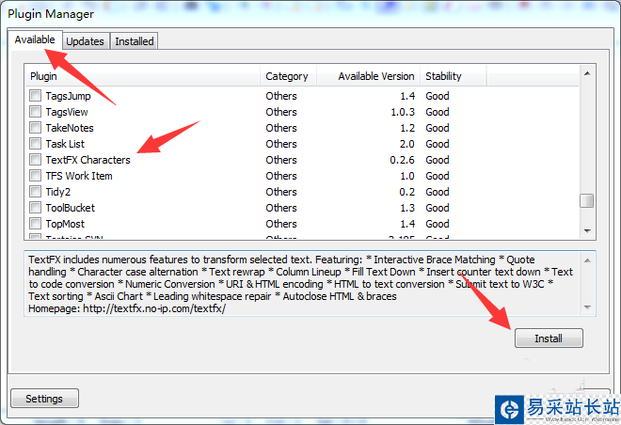
Task: Switch to the Available tab
Action: tap(35, 40)
